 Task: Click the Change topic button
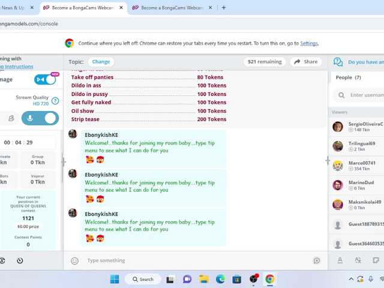[101, 62]
